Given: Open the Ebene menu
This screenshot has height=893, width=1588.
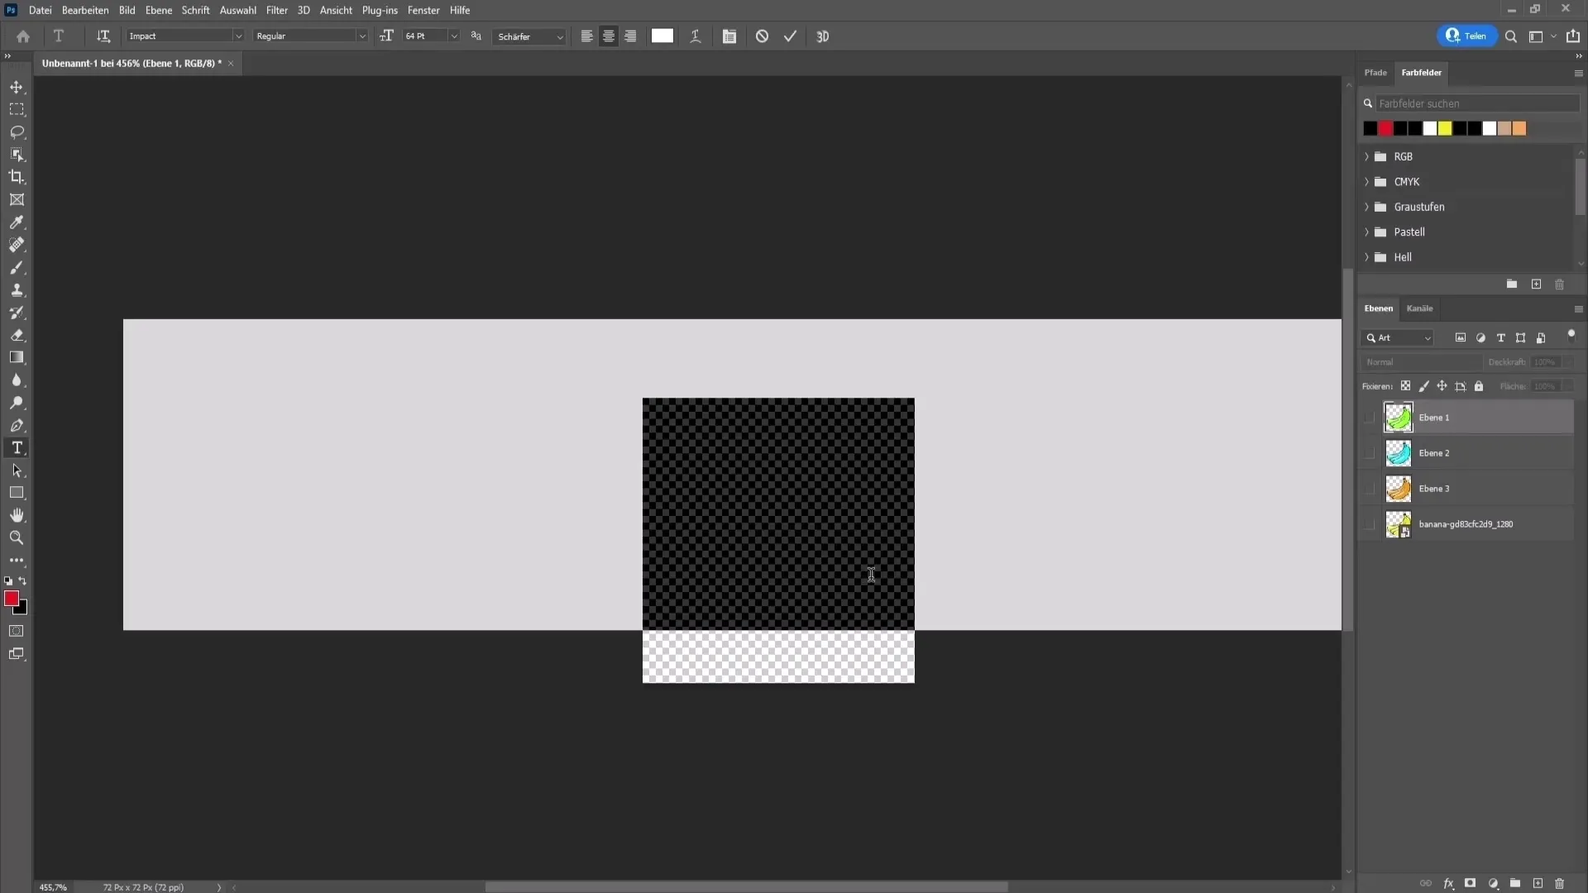Looking at the screenshot, I should coord(159,10).
